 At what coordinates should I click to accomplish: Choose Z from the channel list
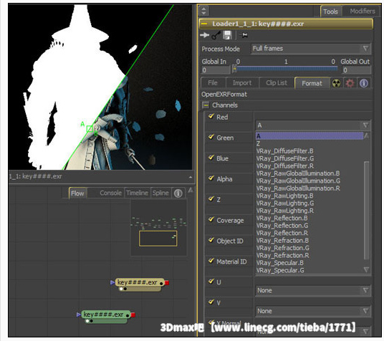258,144
